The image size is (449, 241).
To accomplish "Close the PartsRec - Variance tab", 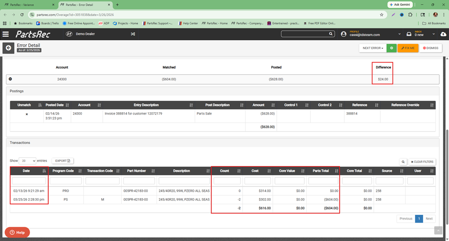I will click(x=53, y=5).
